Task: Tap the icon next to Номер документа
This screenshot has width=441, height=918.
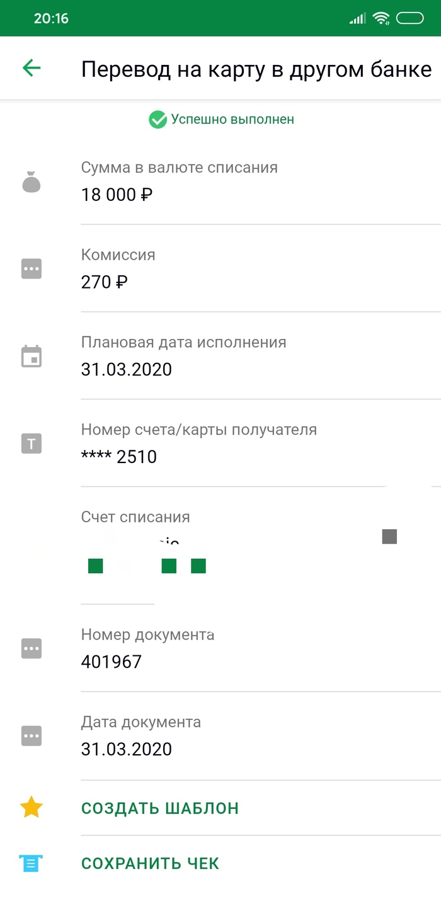Action: pyautogui.click(x=31, y=648)
